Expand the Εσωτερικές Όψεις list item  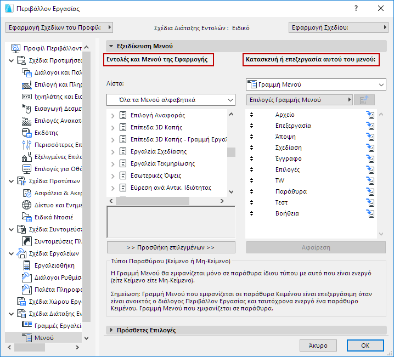[x=113, y=176]
